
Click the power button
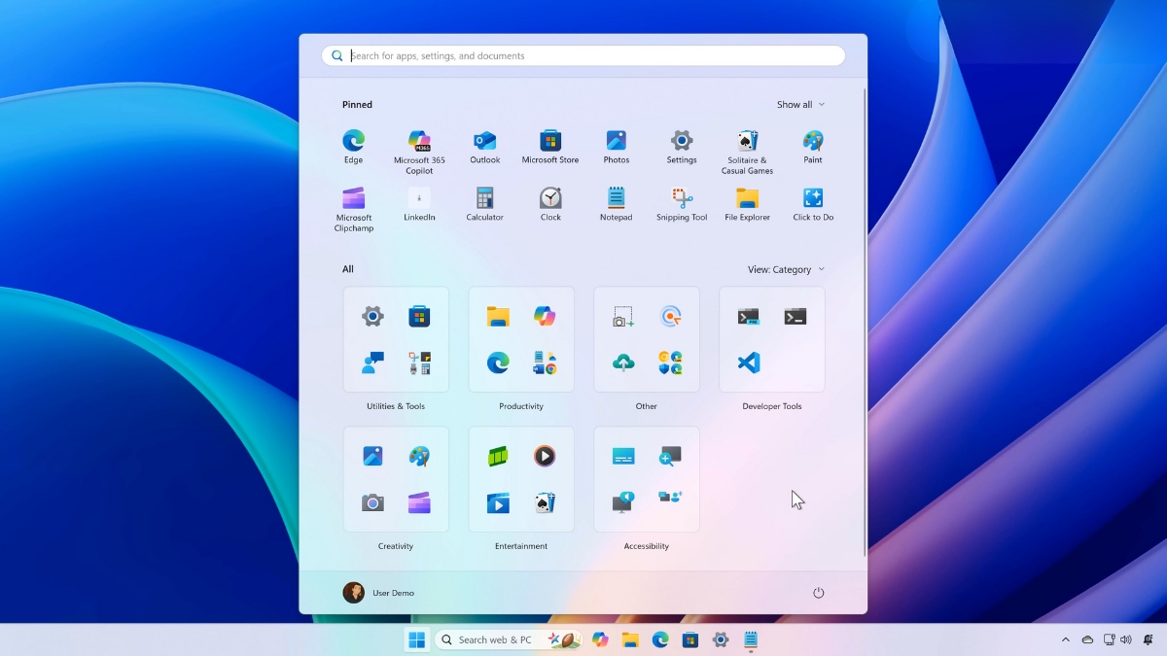[x=818, y=593]
